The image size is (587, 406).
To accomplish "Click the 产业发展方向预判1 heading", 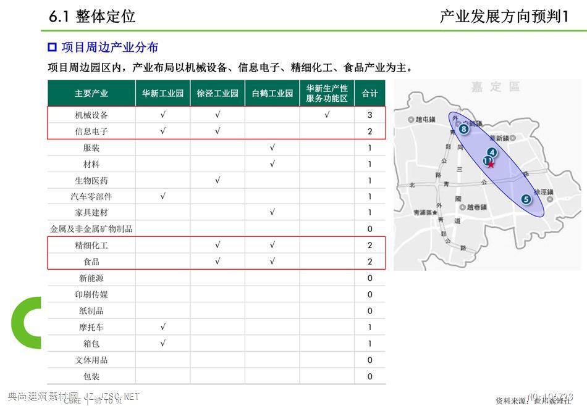I will [504, 16].
